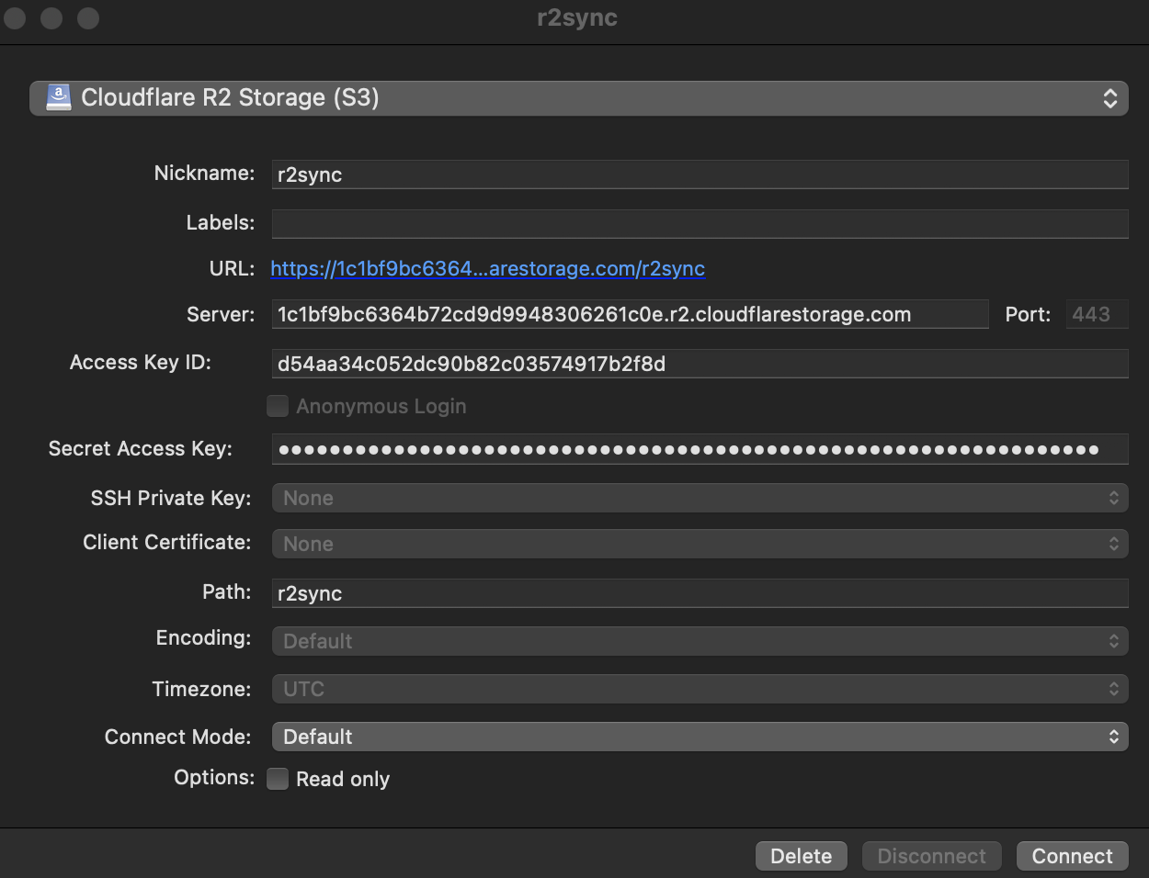Expand the Client Certificate dropdown
Screen dimensions: 1149x878
click(x=699, y=544)
